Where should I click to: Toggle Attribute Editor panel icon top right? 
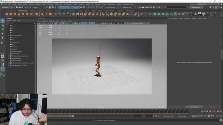[216, 7]
